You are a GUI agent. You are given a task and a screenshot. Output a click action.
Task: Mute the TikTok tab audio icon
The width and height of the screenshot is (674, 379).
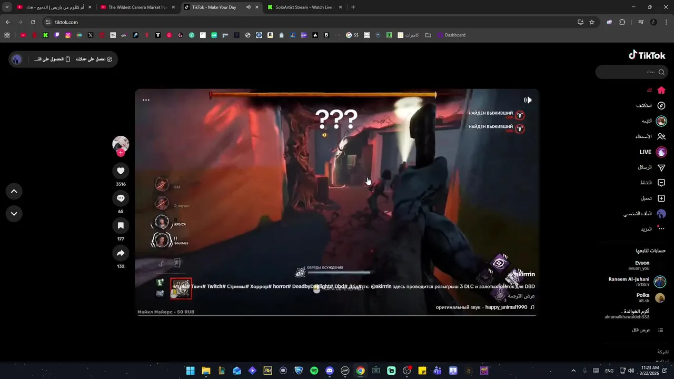point(248,7)
